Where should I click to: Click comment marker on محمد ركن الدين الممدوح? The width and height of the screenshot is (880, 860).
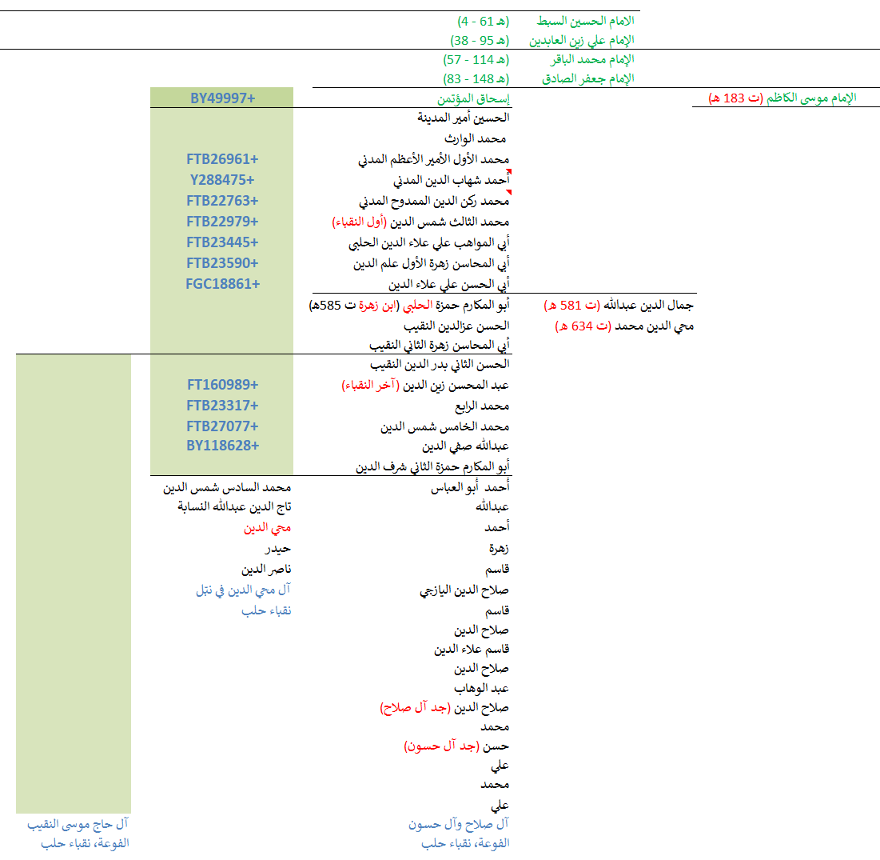pyautogui.click(x=508, y=194)
